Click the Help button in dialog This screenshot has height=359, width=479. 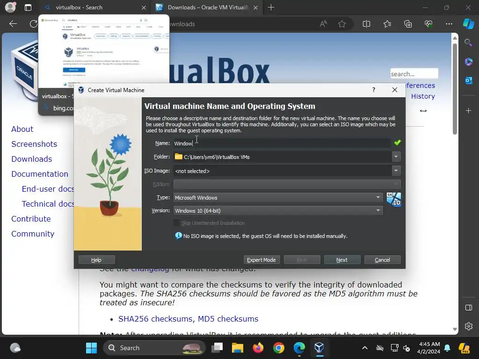(x=96, y=260)
